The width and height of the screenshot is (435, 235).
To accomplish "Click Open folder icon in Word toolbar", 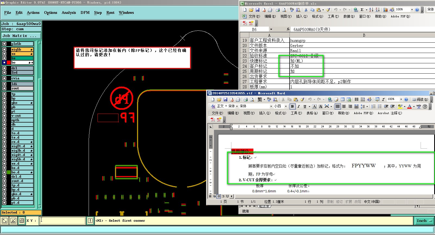I will tap(219, 99).
